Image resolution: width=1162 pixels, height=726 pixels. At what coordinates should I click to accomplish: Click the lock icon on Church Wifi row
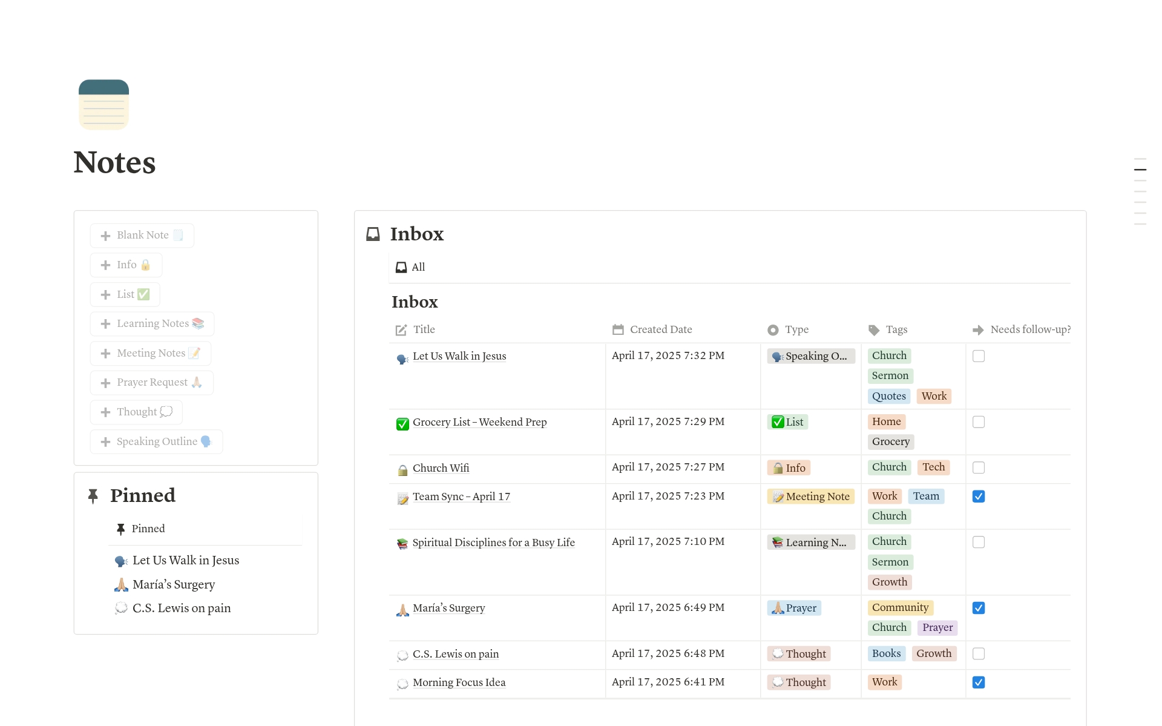(x=402, y=470)
